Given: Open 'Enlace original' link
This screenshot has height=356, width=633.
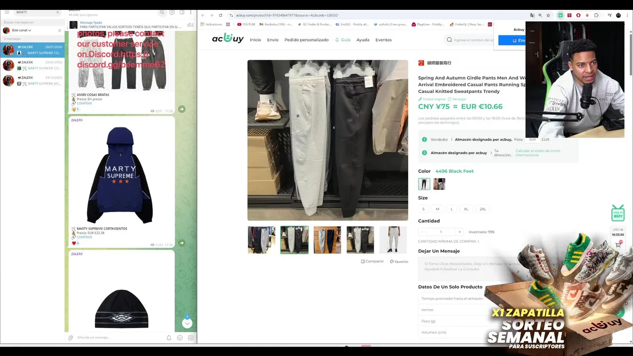Looking at the screenshot, I should click(432, 99).
